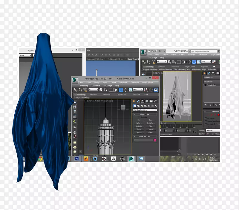Open Modify panel tab in Cairo Tower.max window

(x=138, y=101)
